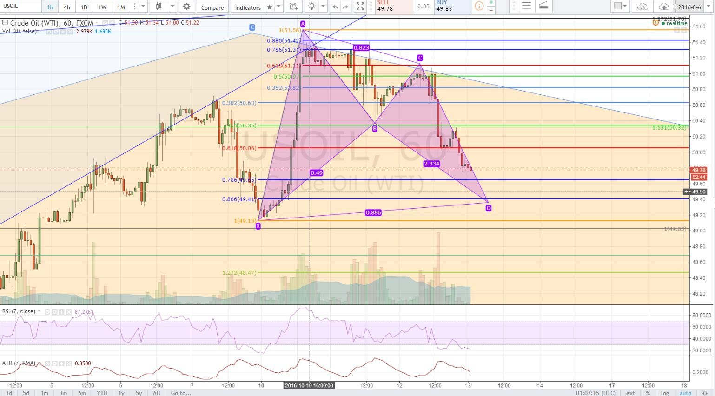715x396 pixels.
Task: Open the order info icon beside BUY
Action: pos(479,7)
